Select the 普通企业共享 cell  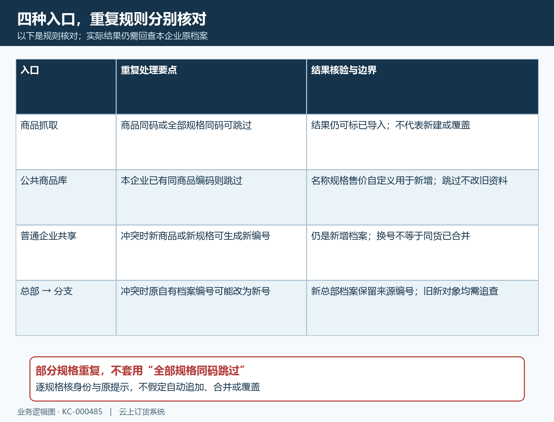pos(66,253)
